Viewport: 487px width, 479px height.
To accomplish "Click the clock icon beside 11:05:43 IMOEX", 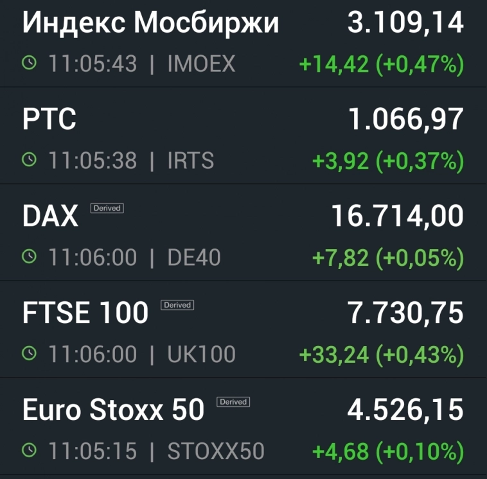I will [30, 63].
